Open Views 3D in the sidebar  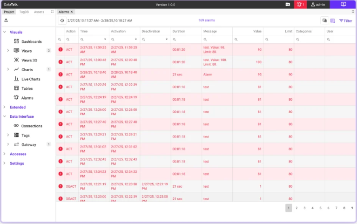29,60
